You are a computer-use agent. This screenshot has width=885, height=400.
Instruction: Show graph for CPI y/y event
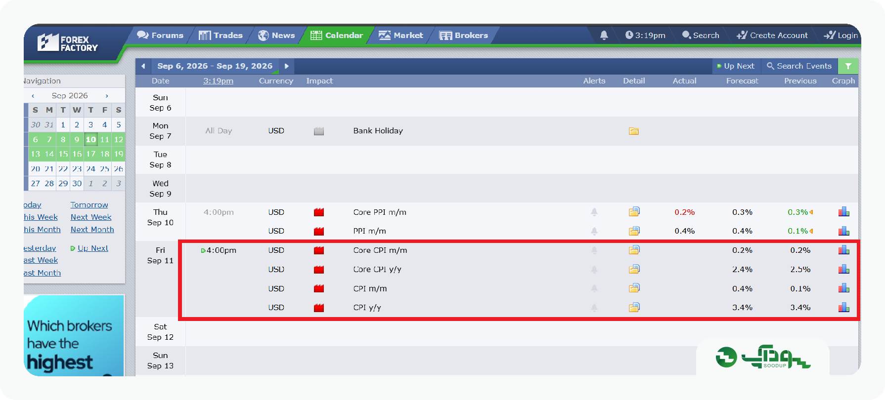843,307
